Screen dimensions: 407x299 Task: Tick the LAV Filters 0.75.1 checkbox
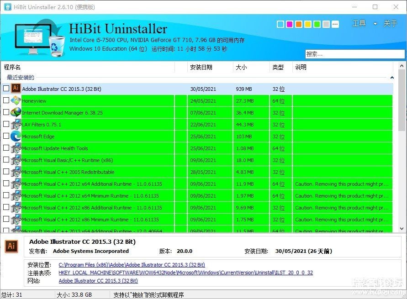6,124
